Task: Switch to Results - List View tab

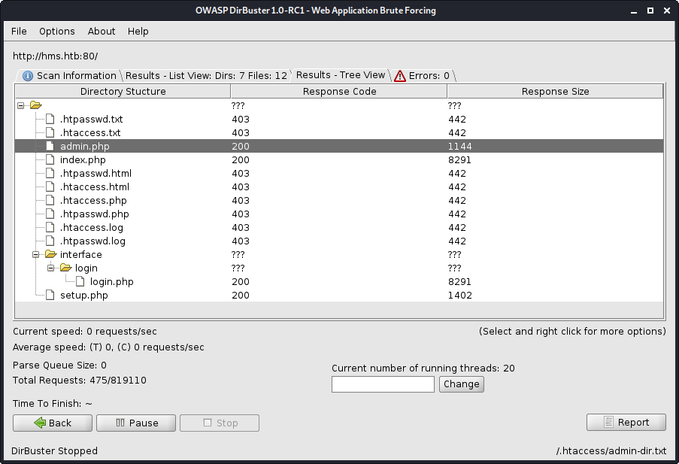Action: click(205, 75)
